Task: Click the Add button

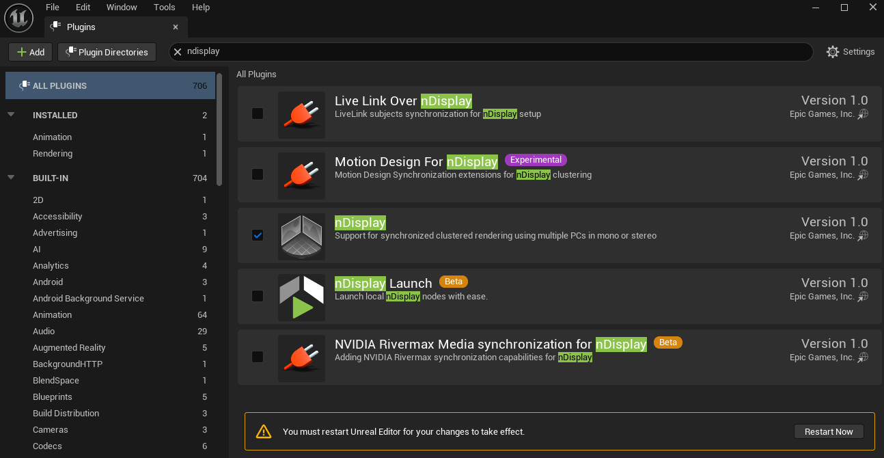Action: pyautogui.click(x=30, y=52)
